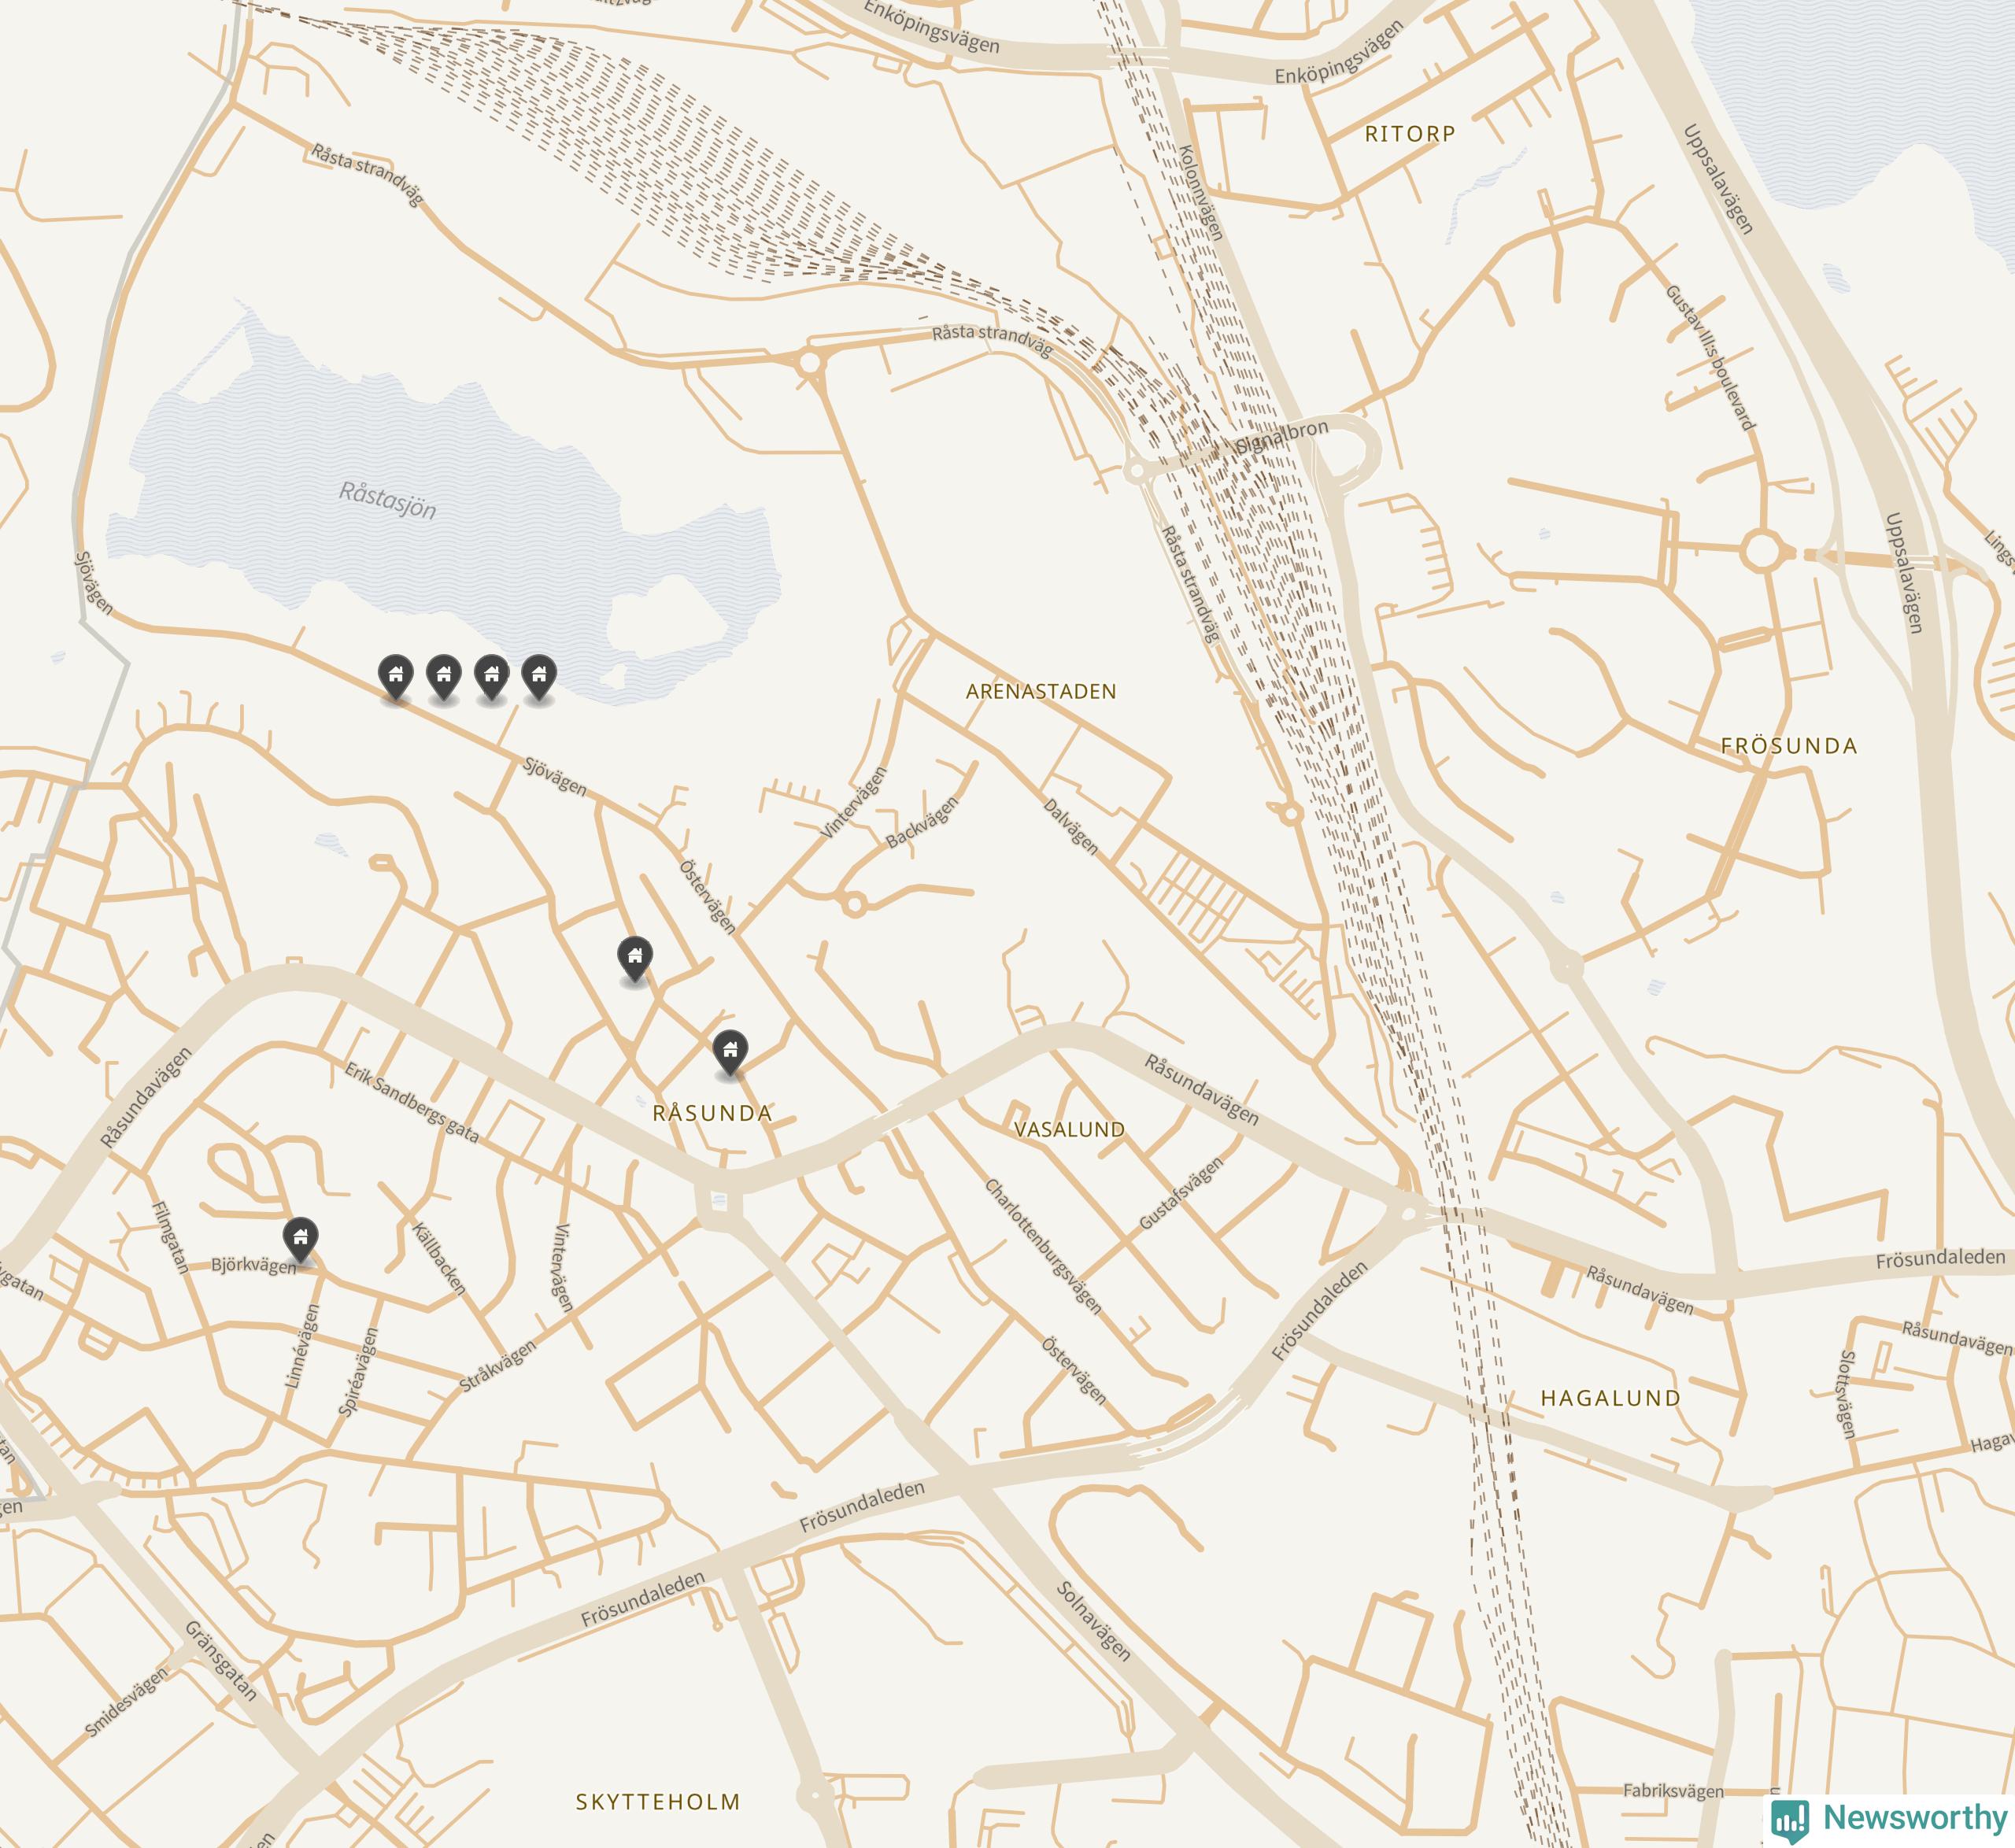Viewport: 2015px width, 1848px height.
Task: Click the Signalbron bridge label
Action: (x=1282, y=437)
